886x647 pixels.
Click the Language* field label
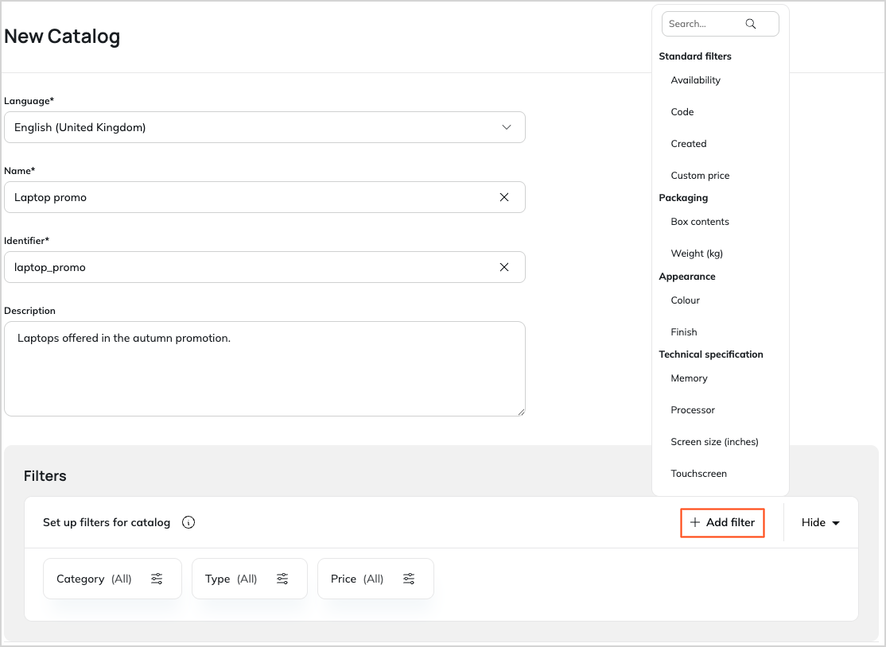[29, 100]
